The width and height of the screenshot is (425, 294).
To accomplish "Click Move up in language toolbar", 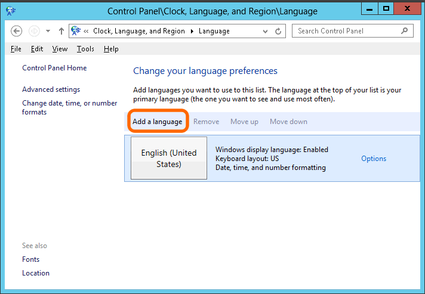I will click(245, 122).
